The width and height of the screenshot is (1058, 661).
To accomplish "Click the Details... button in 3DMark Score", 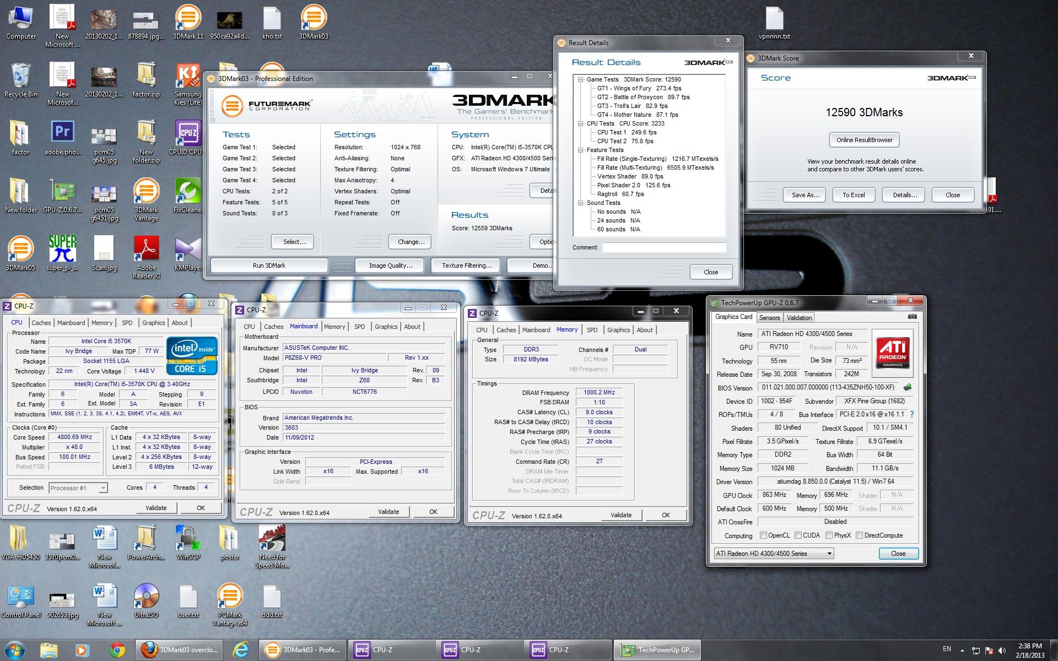I will [905, 195].
